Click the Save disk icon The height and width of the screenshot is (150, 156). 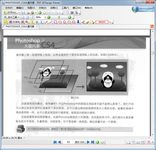(23, 13)
